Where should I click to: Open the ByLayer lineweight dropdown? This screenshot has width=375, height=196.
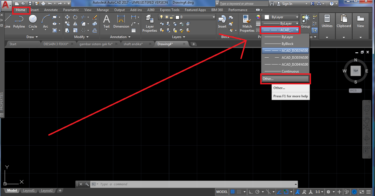coord(280,23)
